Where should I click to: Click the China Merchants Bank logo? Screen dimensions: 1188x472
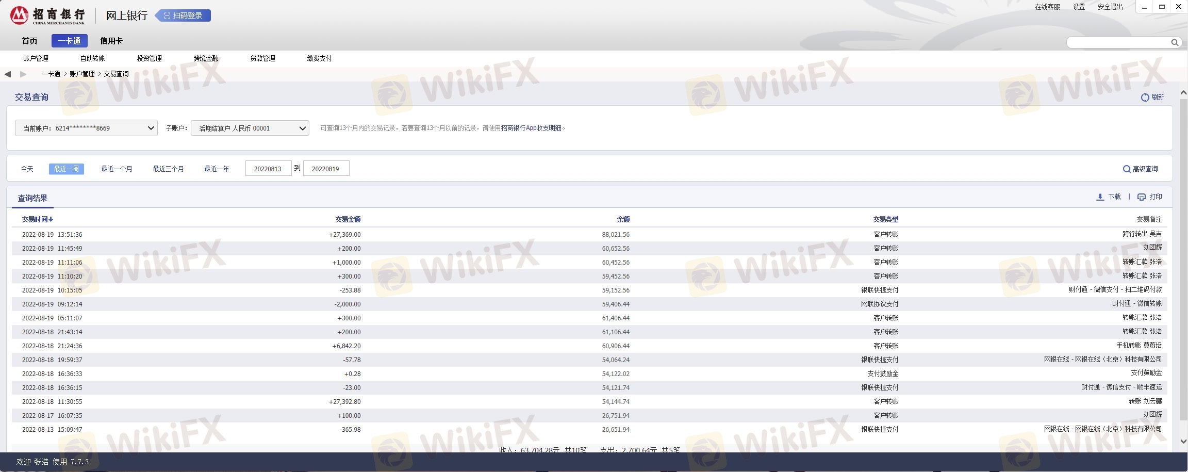click(x=47, y=15)
